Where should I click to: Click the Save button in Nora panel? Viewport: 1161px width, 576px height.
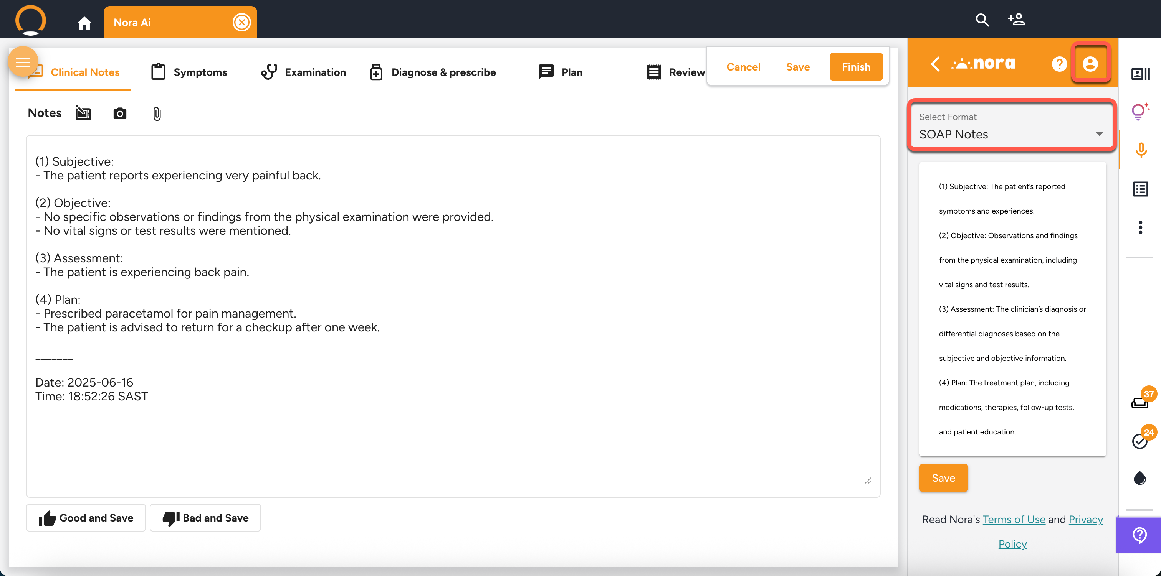tap(943, 478)
